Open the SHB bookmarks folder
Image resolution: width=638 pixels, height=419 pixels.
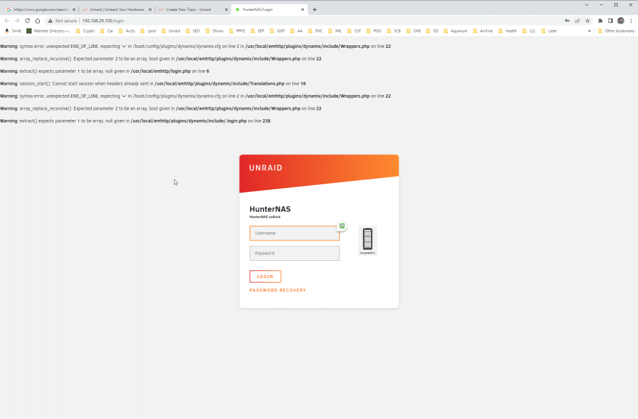pyautogui.click(x=413, y=31)
